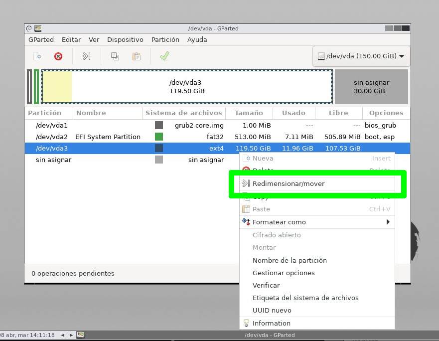Click the Formatear como icon in context menu
Screen dimensions: 439x341
[246, 222]
